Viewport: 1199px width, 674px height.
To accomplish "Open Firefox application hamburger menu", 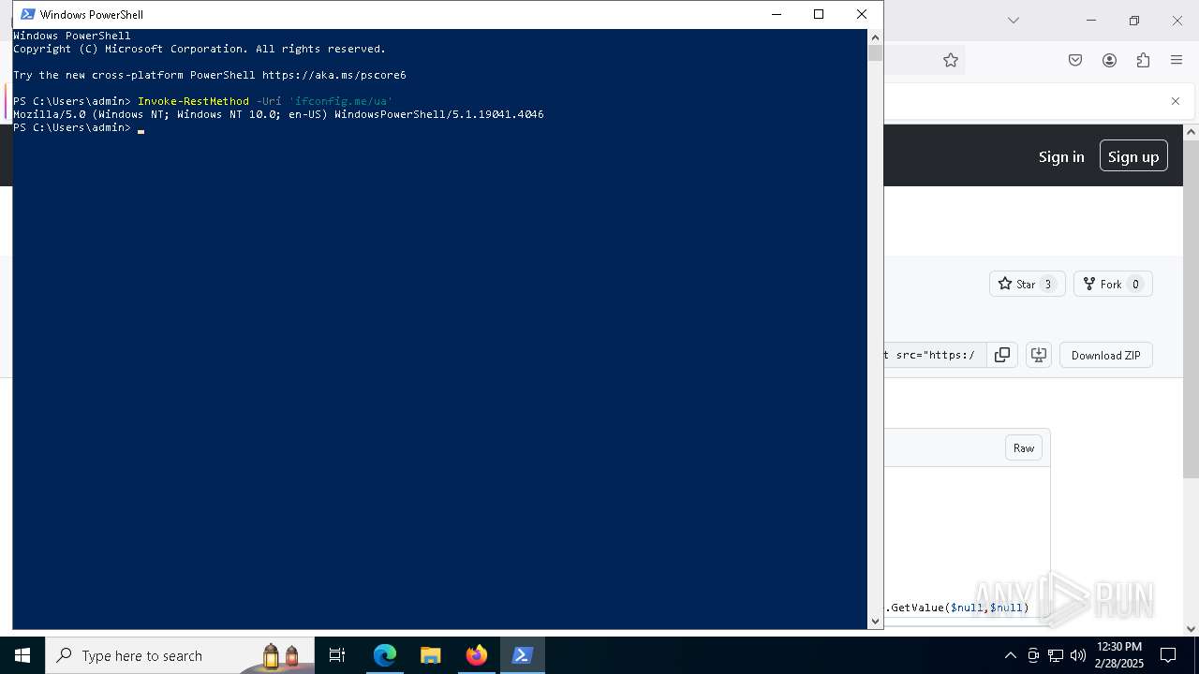I will click(x=1177, y=60).
